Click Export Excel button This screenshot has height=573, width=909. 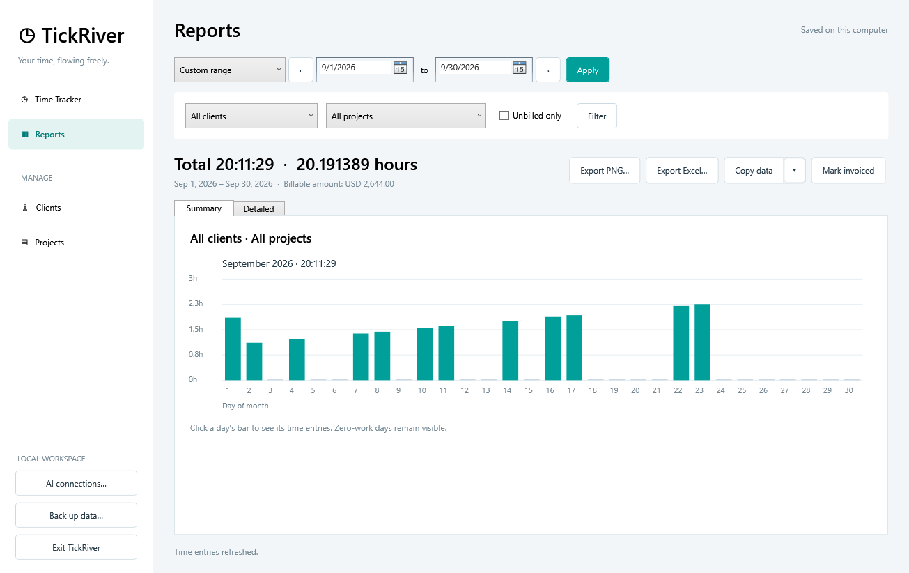[x=682, y=170]
